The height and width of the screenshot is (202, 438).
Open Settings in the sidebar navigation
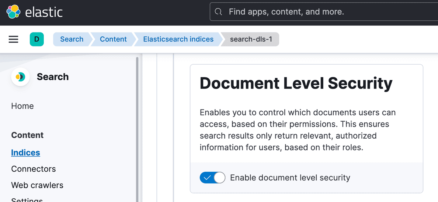click(27, 200)
